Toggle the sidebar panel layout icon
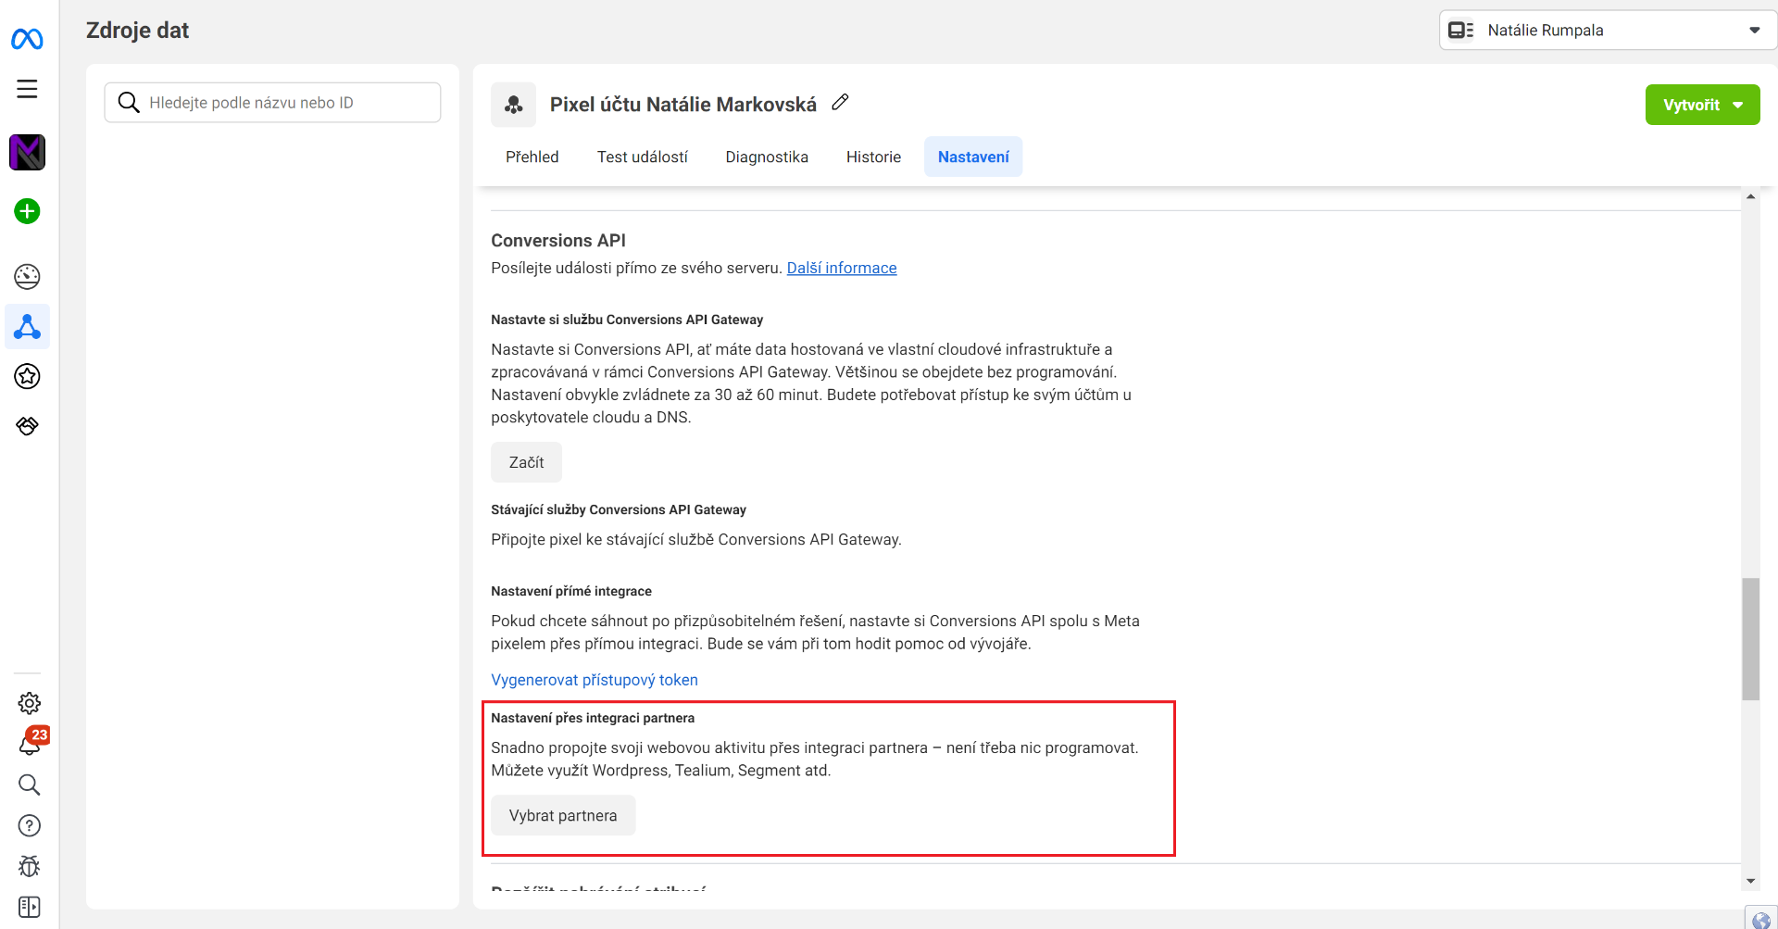Image resolution: width=1778 pixels, height=929 pixels. click(x=30, y=907)
